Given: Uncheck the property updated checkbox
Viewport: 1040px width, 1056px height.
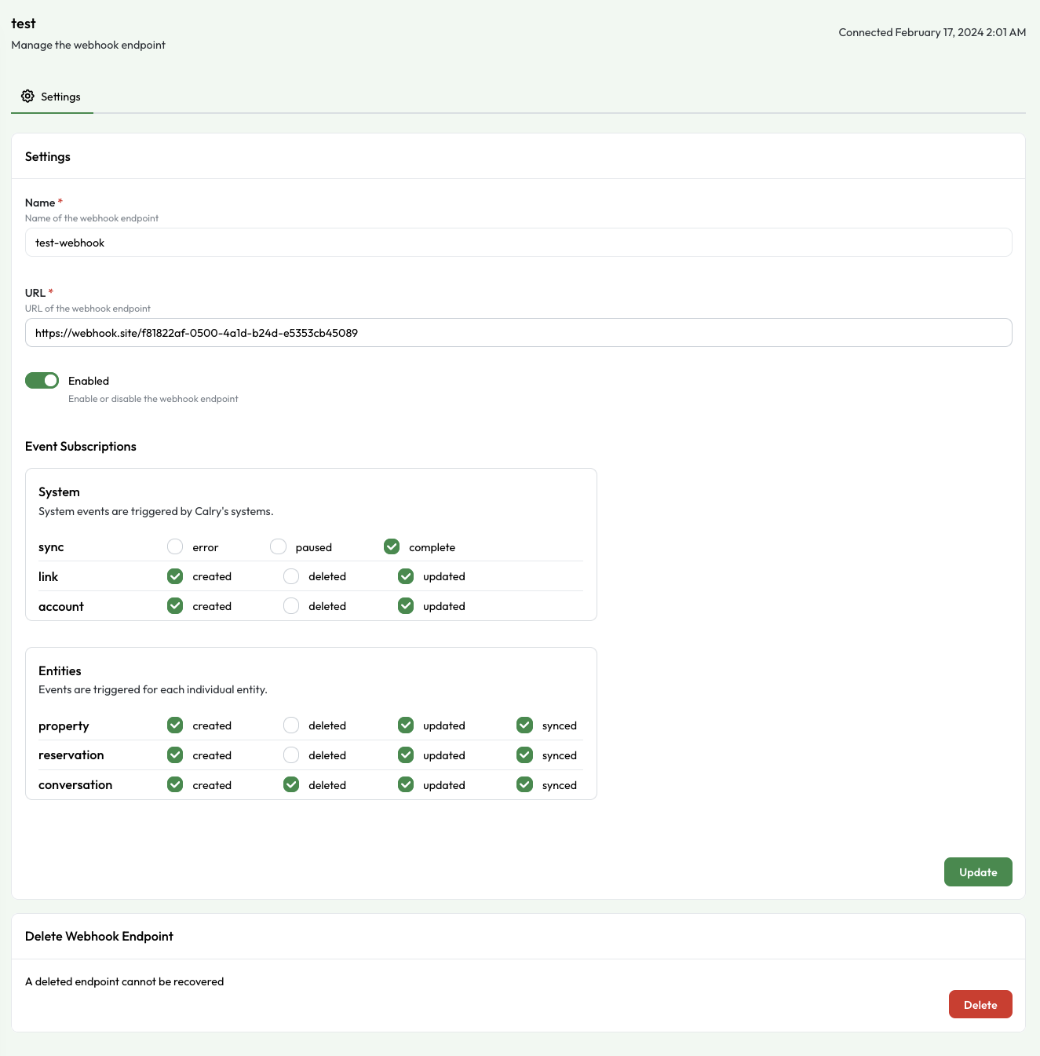Looking at the screenshot, I should coord(406,725).
